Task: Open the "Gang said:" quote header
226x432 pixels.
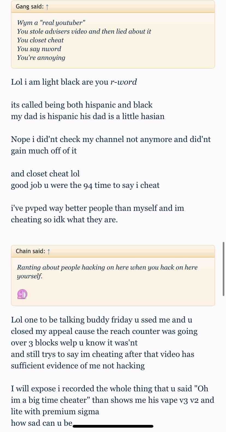Action: [x=113, y=7]
